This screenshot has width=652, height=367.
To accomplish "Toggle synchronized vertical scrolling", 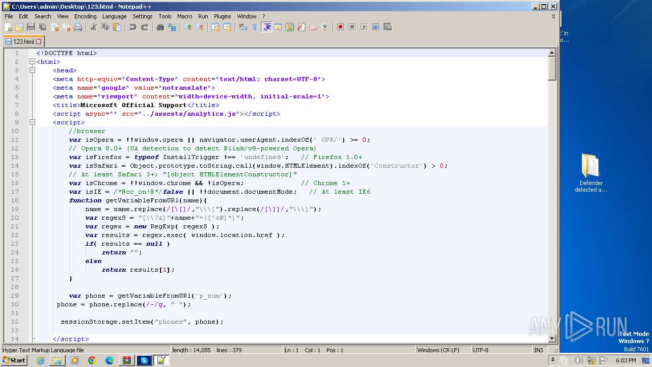I will point(215,27).
